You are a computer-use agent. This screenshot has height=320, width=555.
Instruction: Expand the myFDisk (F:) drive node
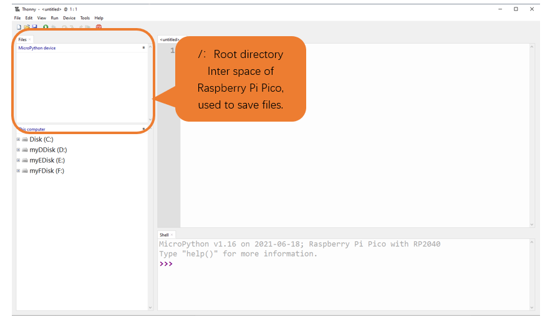coord(19,171)
